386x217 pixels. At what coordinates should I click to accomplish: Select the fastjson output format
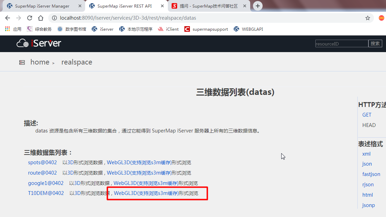click(x=371, y=174)
